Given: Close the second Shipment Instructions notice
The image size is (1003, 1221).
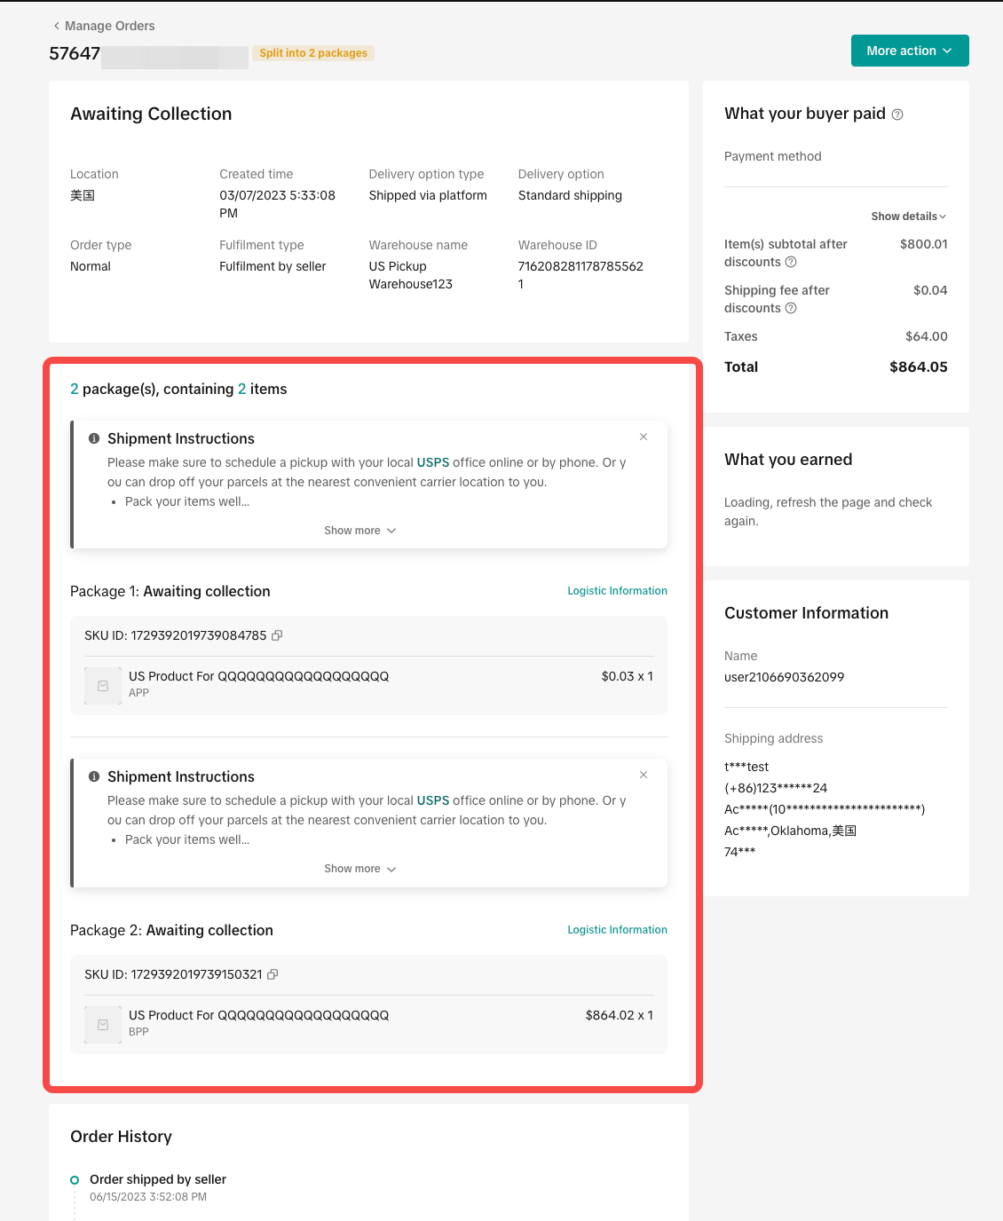Looking at the screenshot, I should [644, 775].
